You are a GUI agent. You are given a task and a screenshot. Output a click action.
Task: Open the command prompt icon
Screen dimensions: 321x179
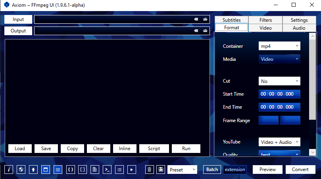pos(107,170)
